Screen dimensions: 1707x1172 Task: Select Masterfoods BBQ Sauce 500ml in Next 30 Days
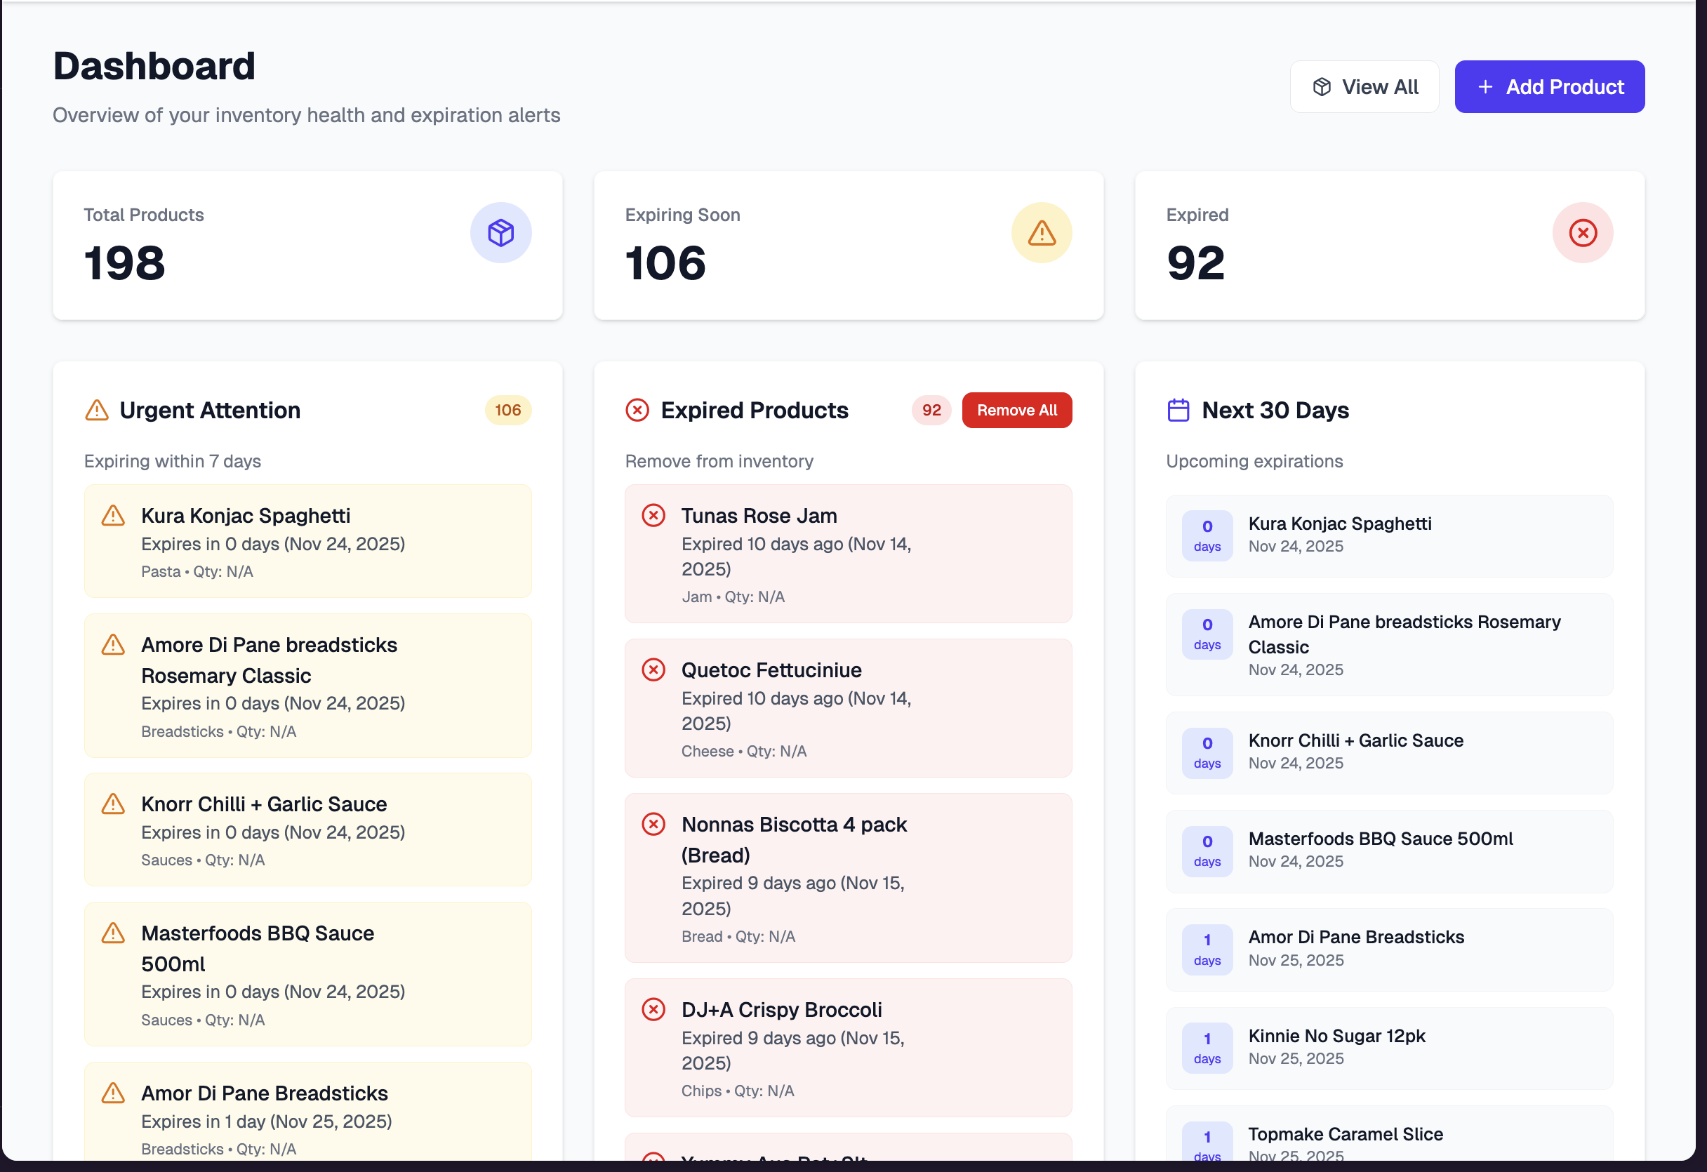(x=1390, y=851)
